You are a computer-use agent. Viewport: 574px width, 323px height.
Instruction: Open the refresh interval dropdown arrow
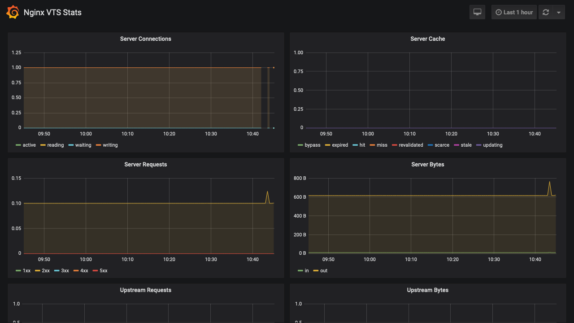pos(558,12)
